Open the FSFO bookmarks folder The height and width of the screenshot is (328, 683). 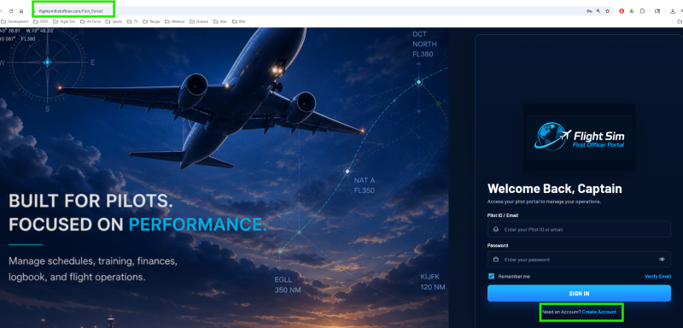click(41, 21)
